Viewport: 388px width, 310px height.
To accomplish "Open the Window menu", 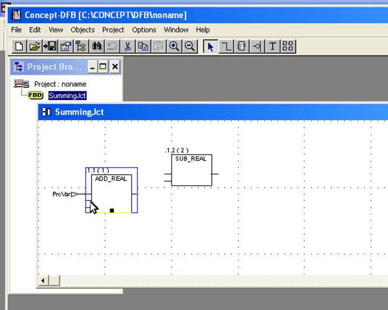I will [x=176, y=30].
